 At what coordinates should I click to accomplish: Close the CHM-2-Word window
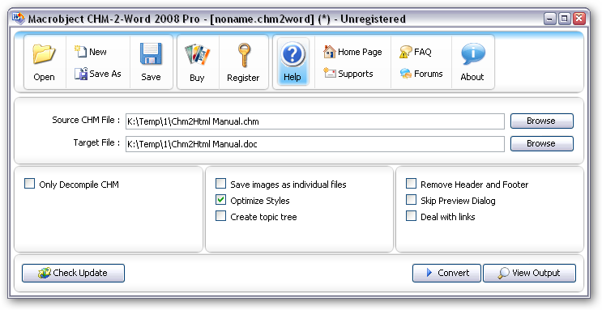(579, 19)
